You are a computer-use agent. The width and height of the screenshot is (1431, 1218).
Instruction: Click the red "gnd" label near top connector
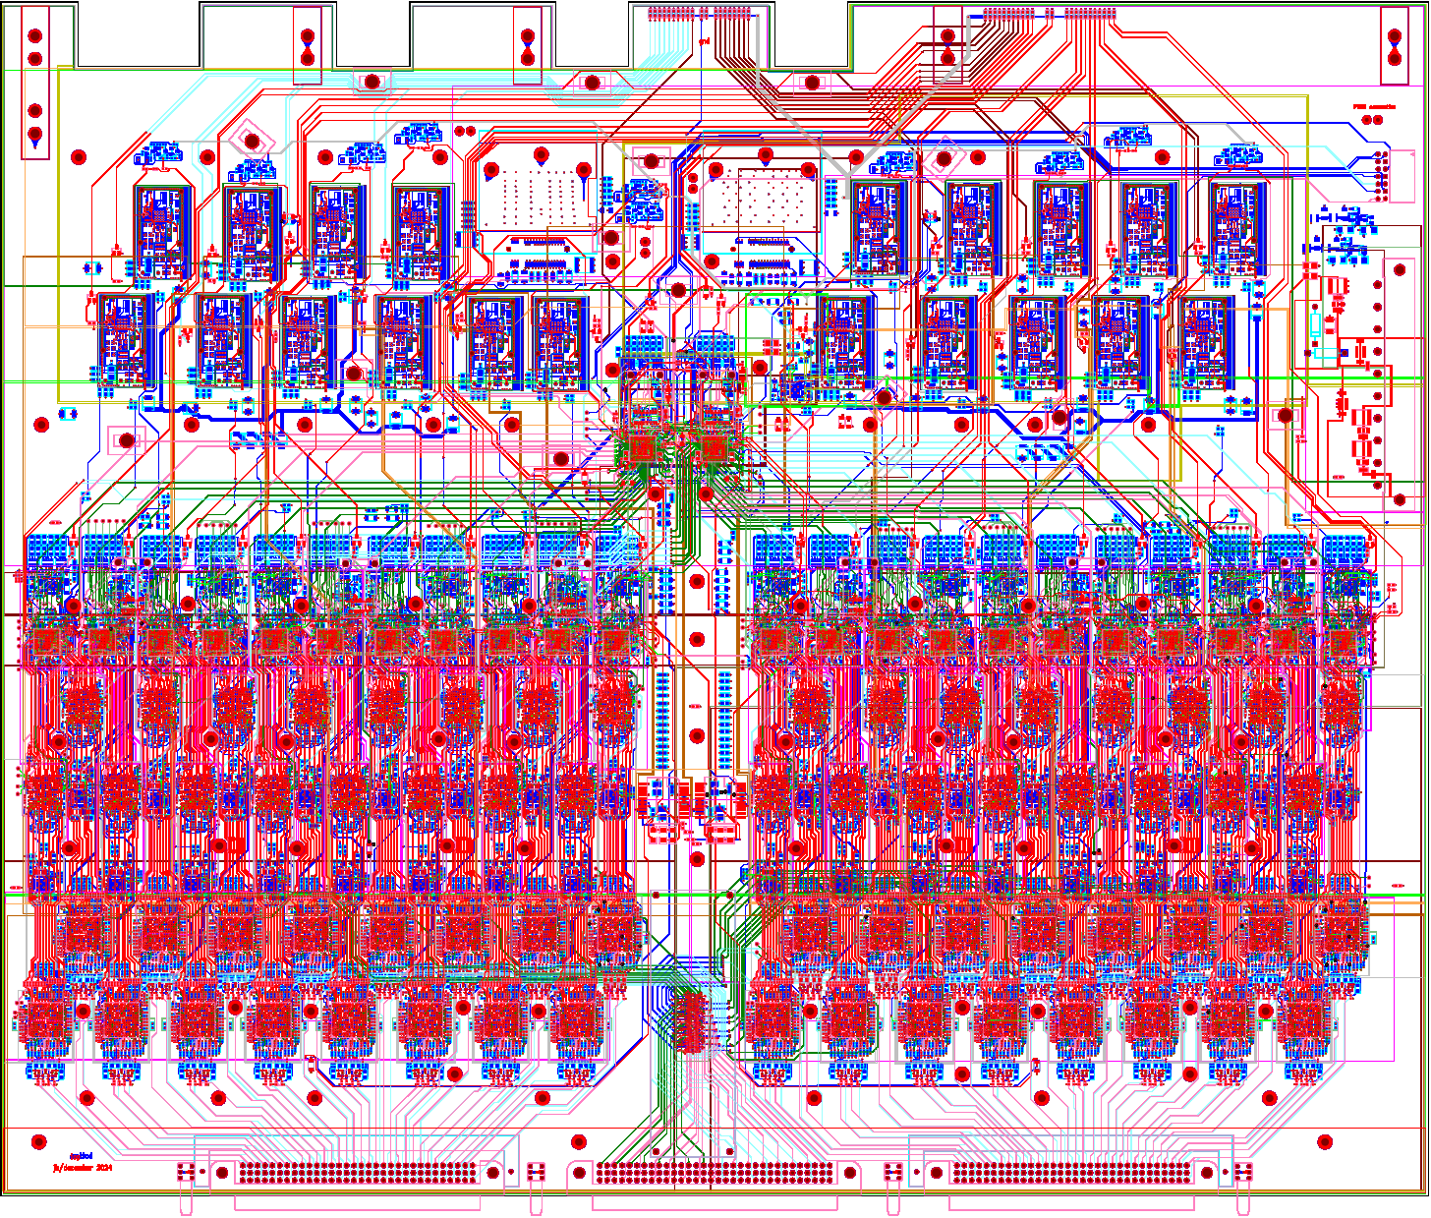(x=704, y=41)
